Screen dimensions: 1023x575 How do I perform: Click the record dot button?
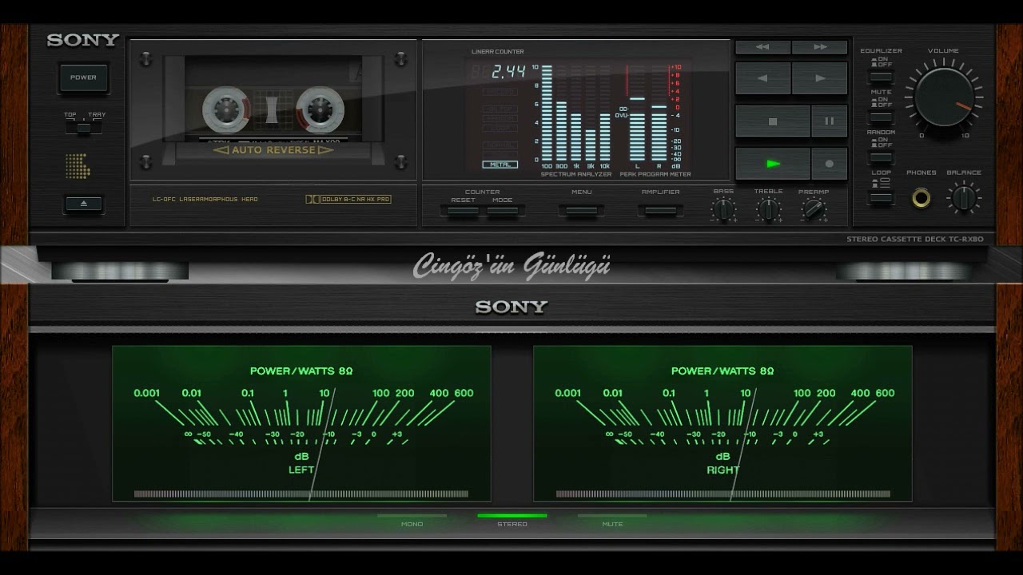click(830, 164)
